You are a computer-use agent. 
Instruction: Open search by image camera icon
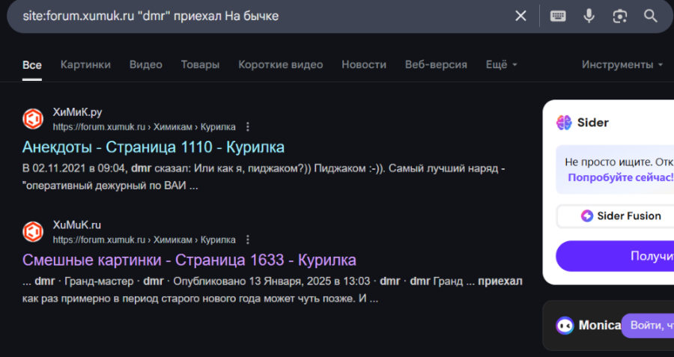(620, 16)
